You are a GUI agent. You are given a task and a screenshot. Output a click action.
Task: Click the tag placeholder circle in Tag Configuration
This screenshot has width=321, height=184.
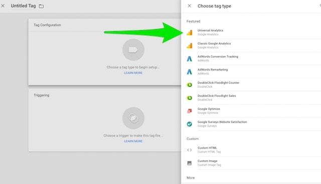click(133, 50)
